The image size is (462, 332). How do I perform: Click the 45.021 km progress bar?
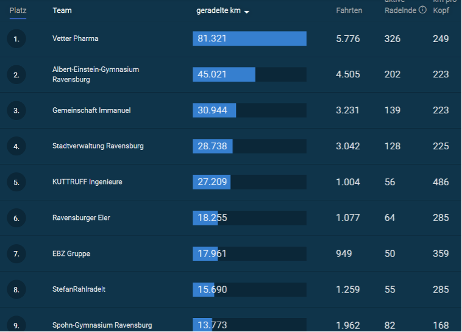click(x=249, y=74)
